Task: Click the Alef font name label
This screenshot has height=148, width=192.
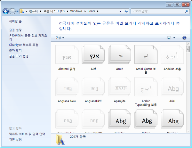Action: [x=93, y=69]
